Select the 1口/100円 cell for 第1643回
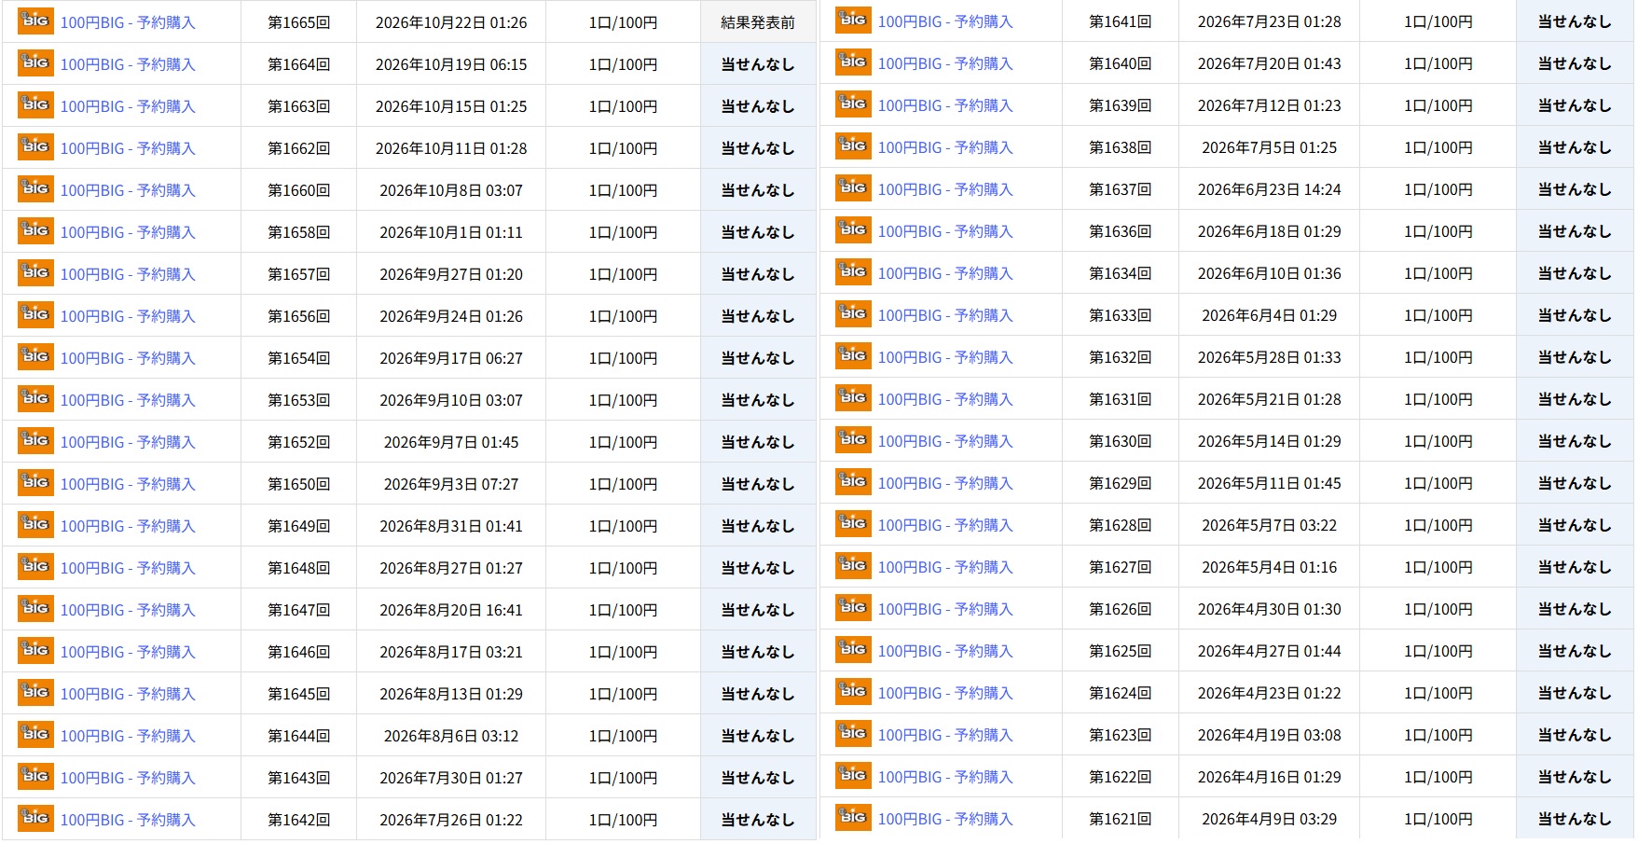Image resolution: width=1638 pixels, height=844 pixels. [623, 778]
